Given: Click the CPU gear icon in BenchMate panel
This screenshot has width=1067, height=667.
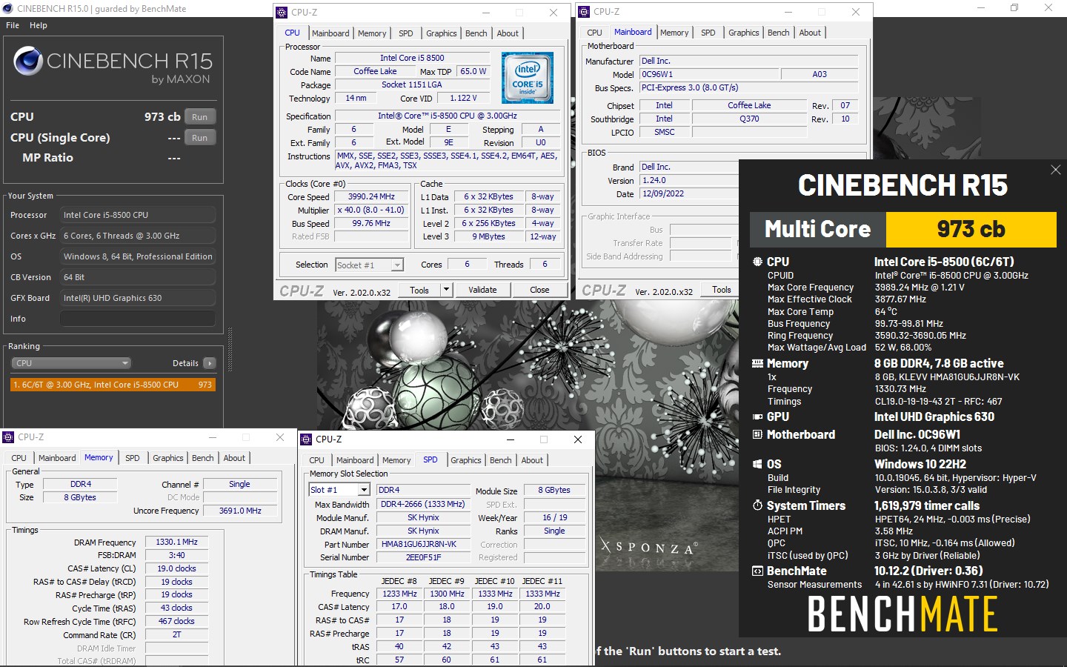Looking at the screenshot, I should (x=757, y=262).
